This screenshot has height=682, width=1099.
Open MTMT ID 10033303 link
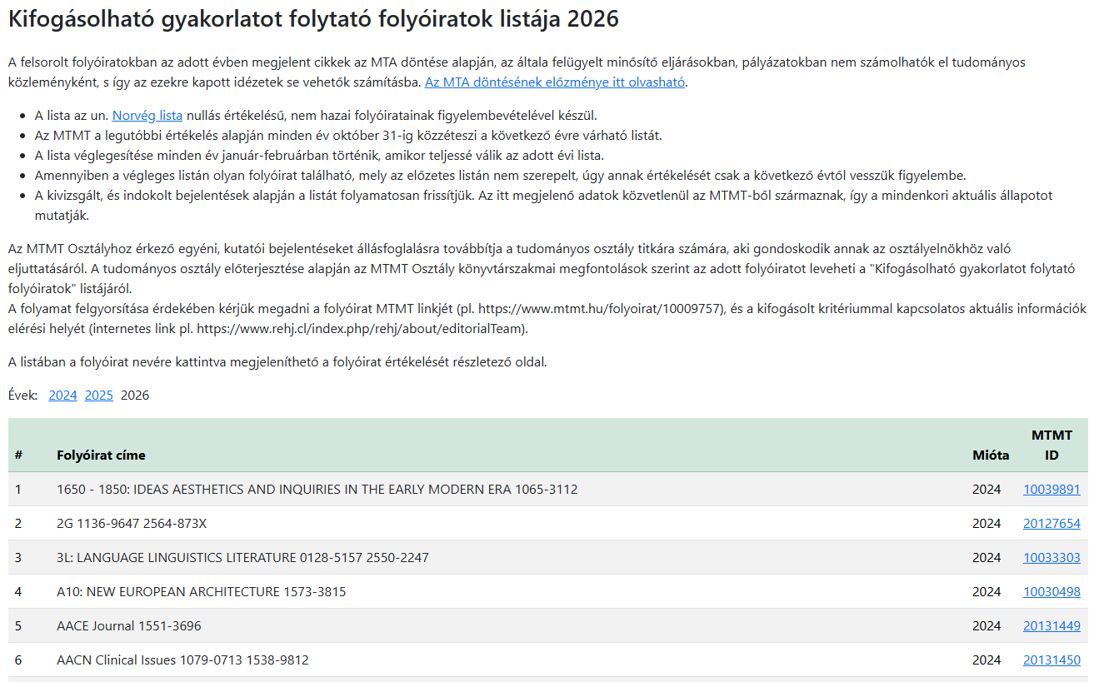pyautogui.click(x=1052, y=557)
